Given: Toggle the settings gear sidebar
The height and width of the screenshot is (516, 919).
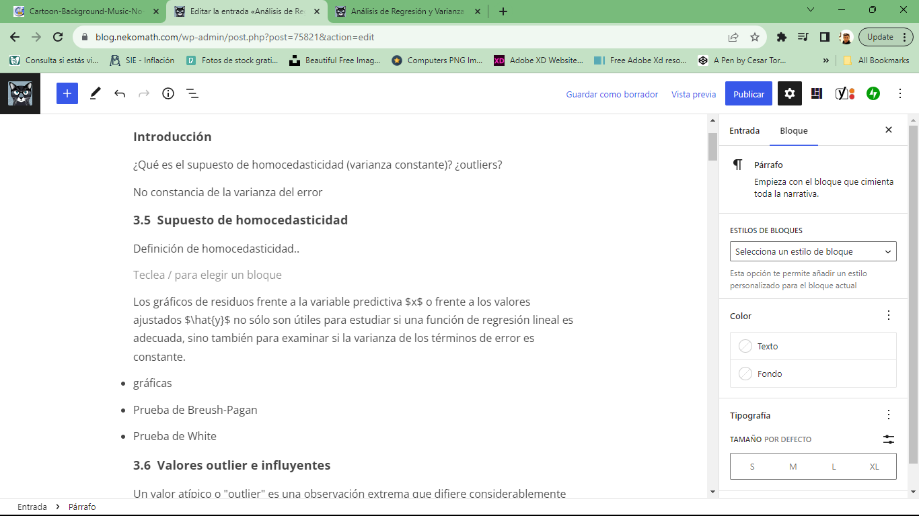Looking at the screenshot, I should 790,94.
